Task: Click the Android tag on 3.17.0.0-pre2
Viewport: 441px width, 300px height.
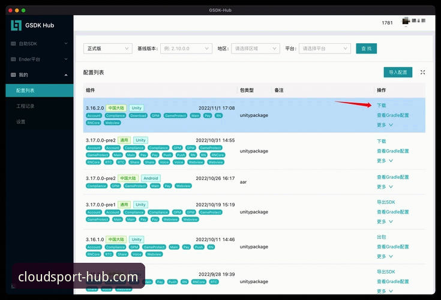Action: 151,178
